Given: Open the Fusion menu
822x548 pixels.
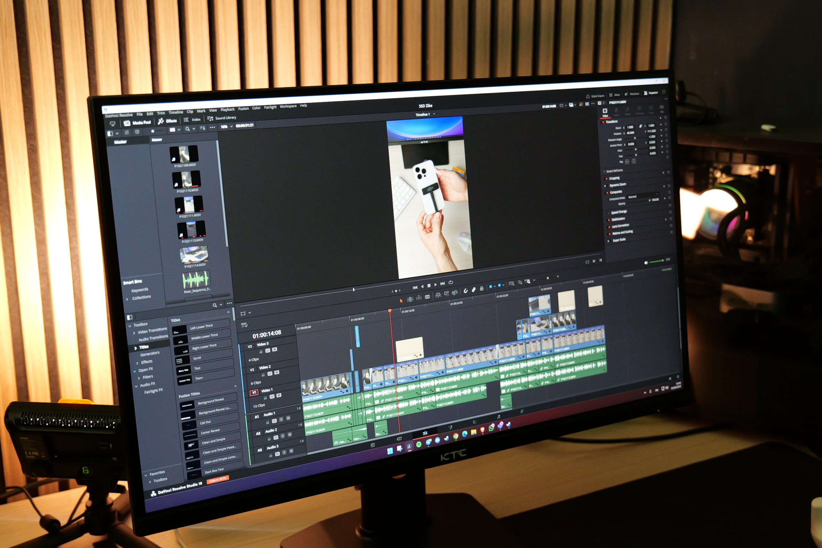Looking at the screenshot, I should click(x=243, y=109).
